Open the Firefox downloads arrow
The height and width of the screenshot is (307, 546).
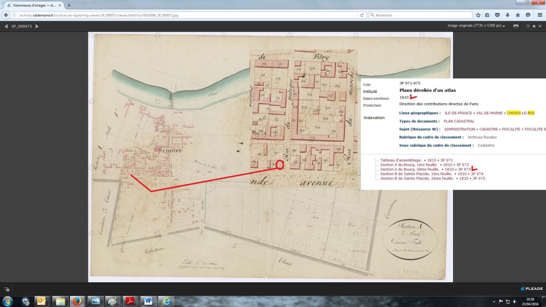pos(508,15)
